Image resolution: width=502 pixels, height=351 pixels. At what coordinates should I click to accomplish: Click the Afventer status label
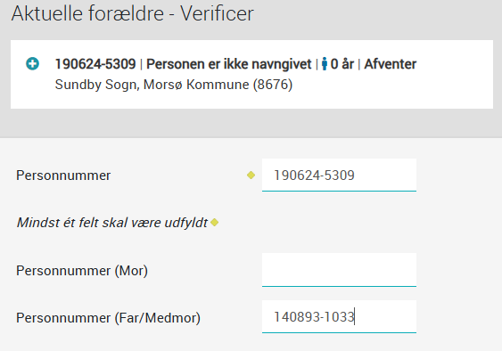click(391, 64)
